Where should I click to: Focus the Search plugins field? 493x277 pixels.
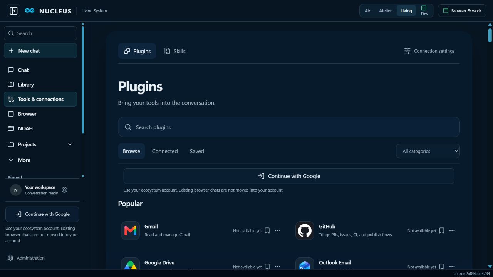289,127
